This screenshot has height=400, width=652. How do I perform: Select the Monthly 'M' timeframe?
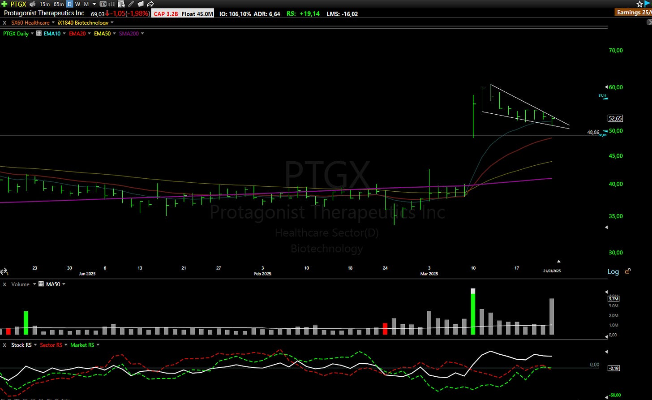point(86,4)
